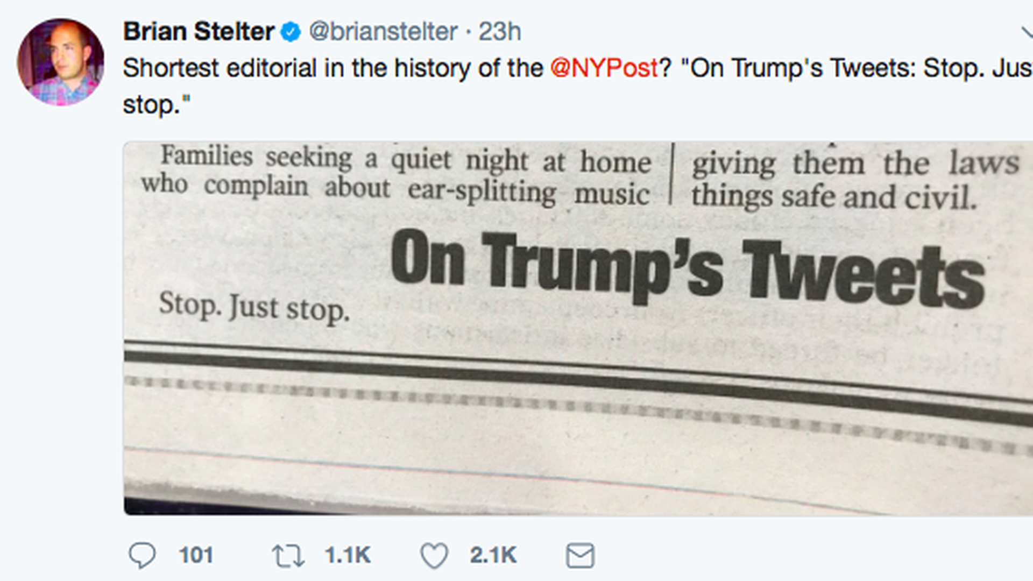Click the 1.1K retweets count
The height and width of the screenshot is (581, 1033).
tap(348, 556)
